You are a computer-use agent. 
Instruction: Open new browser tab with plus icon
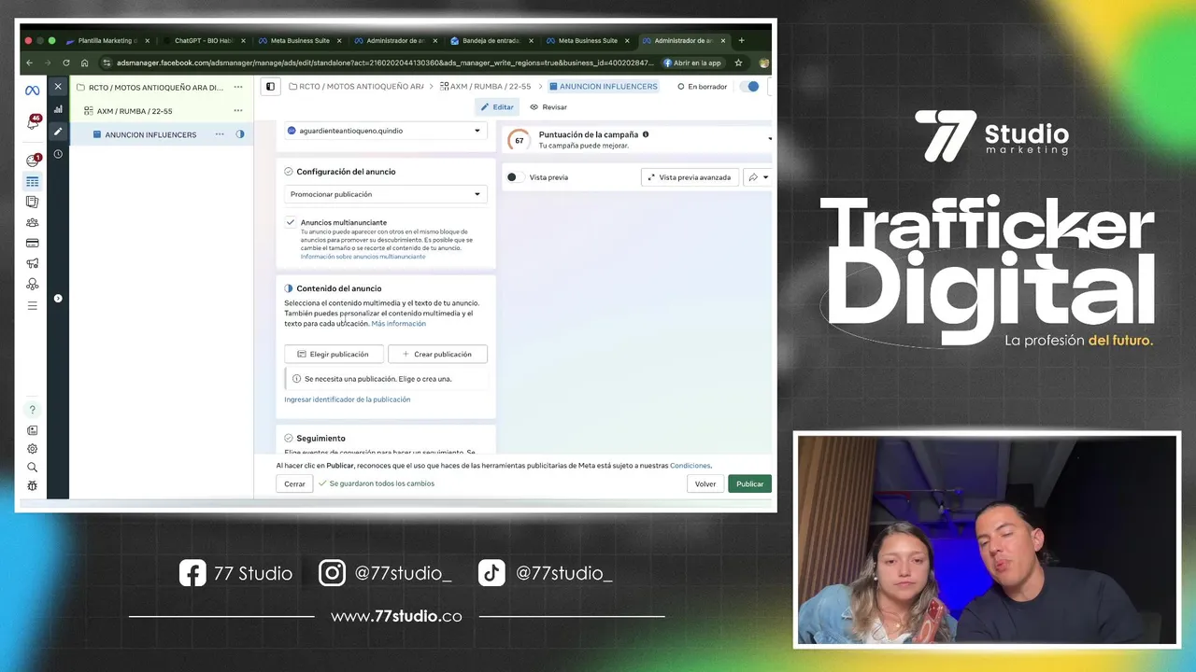pos(742,40)
